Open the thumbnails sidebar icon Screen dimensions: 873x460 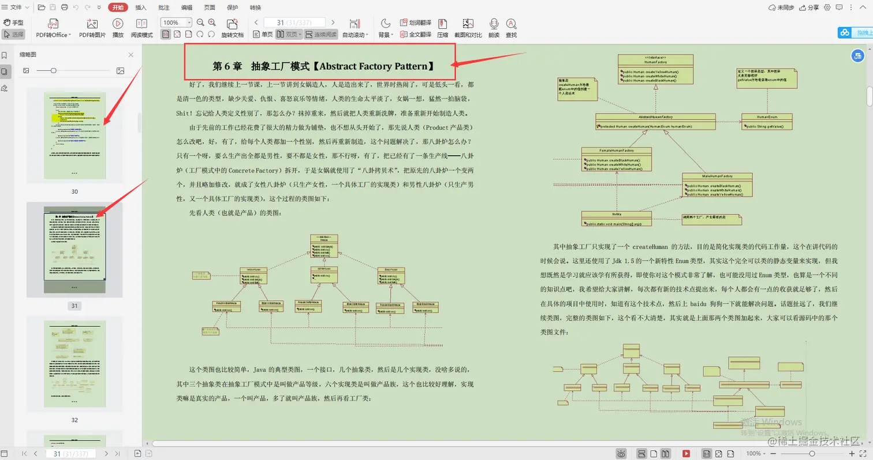[x=5, y=72]
